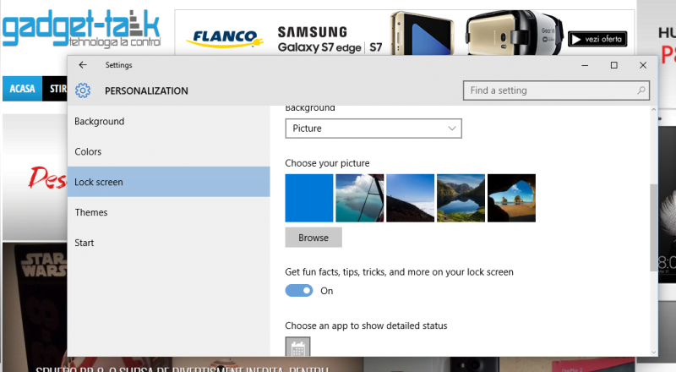Click the vezi oferta play button
Viewport: 676px width, 372px height.
pyautogui.click(x=597, y=39)
